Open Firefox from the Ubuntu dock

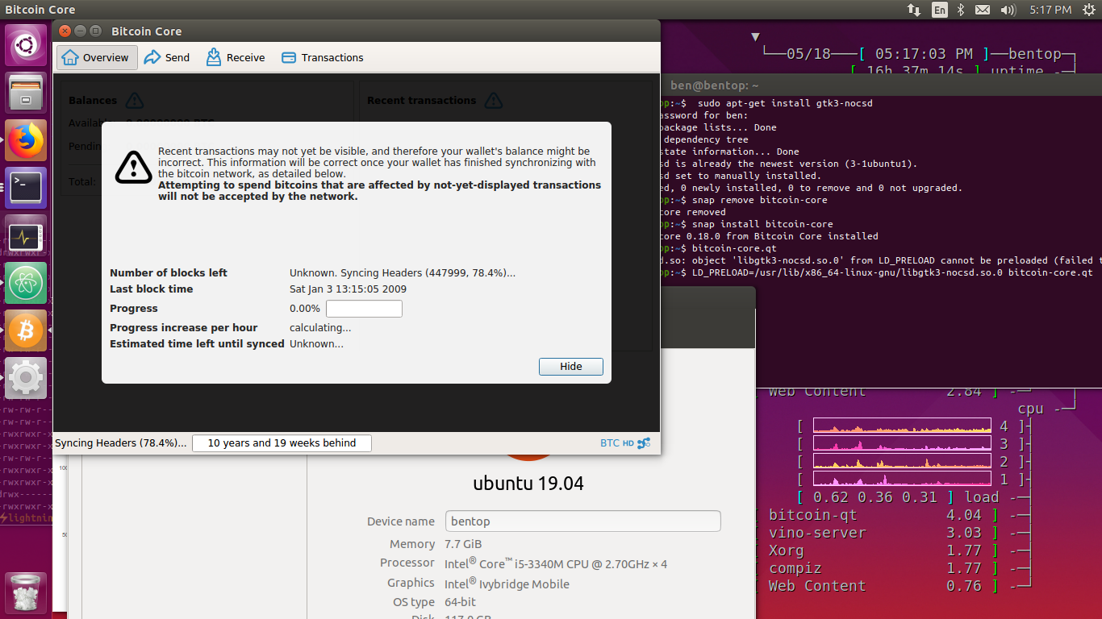point(25,139)
